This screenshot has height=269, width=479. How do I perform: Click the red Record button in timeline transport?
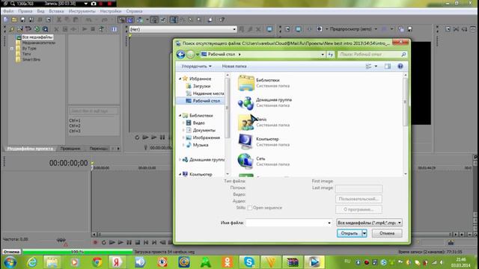pos(95,242)
